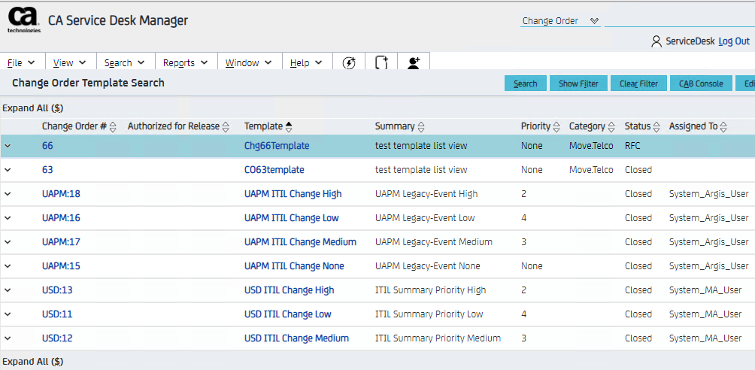Image resolution: width=755 pixels, height=370 pixels.
Task: Open change order USD:11
Action: [x=57, y=314]
